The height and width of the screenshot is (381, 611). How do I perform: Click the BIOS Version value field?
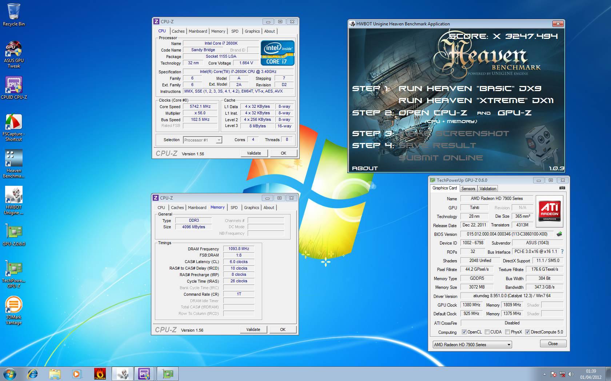click(507, 234)
